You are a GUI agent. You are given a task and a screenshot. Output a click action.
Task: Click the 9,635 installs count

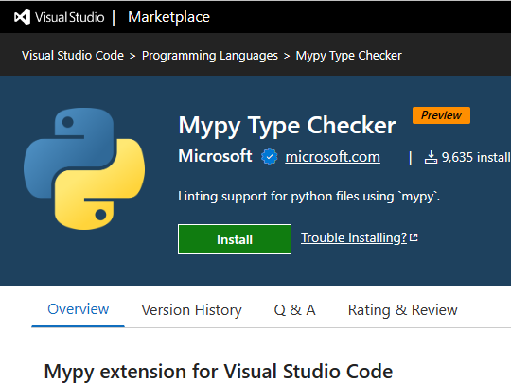[476, 157]
